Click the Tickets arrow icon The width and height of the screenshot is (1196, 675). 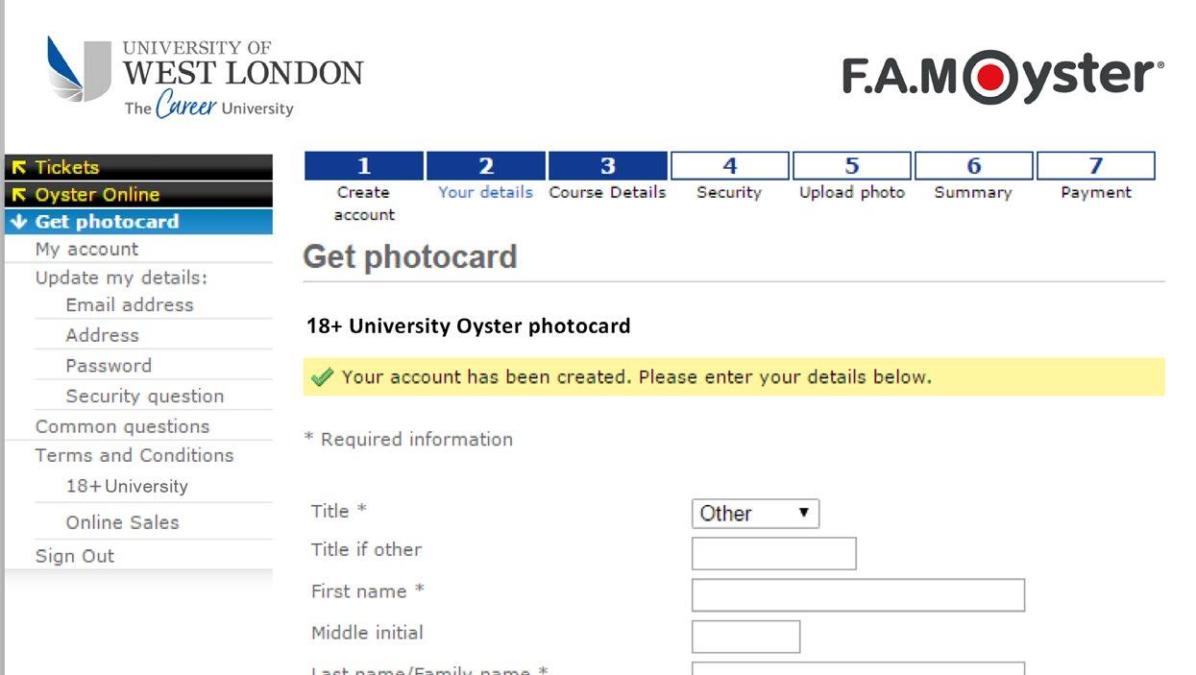point(18,167)
